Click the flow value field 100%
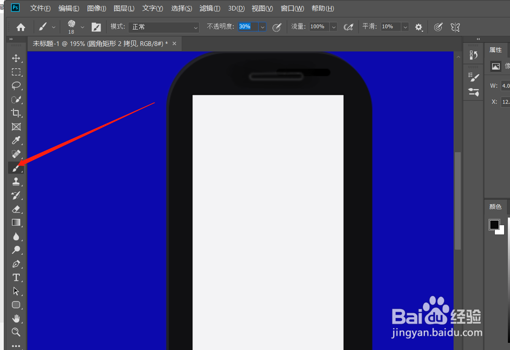 [x=319, y=27]
